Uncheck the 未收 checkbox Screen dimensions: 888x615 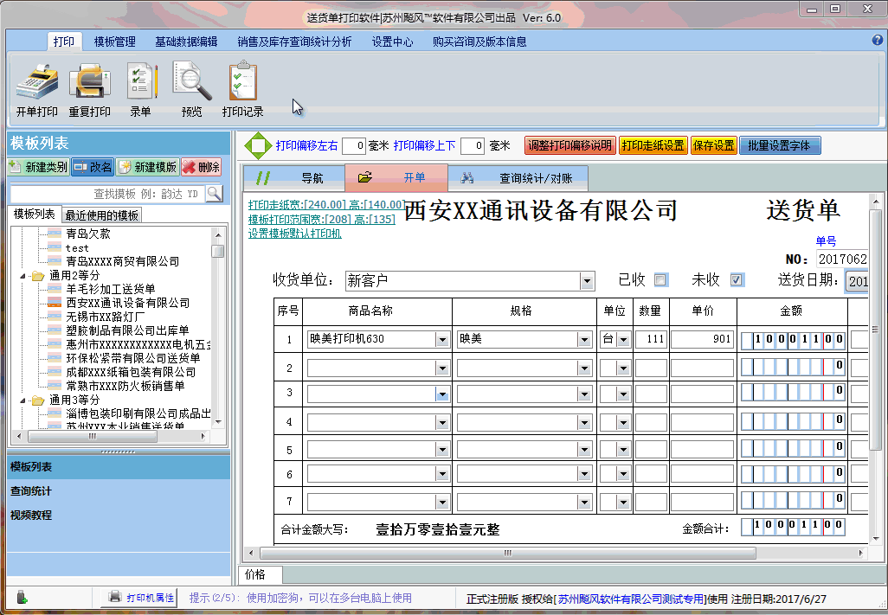[737, 279]
